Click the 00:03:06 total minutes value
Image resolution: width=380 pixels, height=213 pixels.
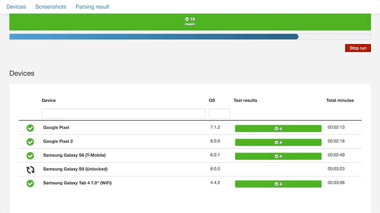[x=336, y=183]
